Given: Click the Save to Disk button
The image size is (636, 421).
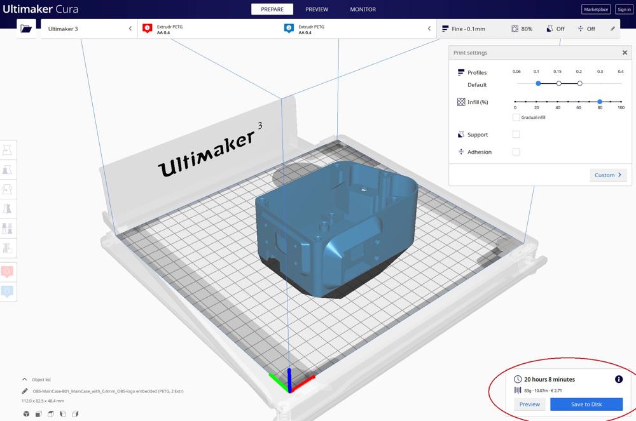Looking at the screenshot, I should (586, 404).
